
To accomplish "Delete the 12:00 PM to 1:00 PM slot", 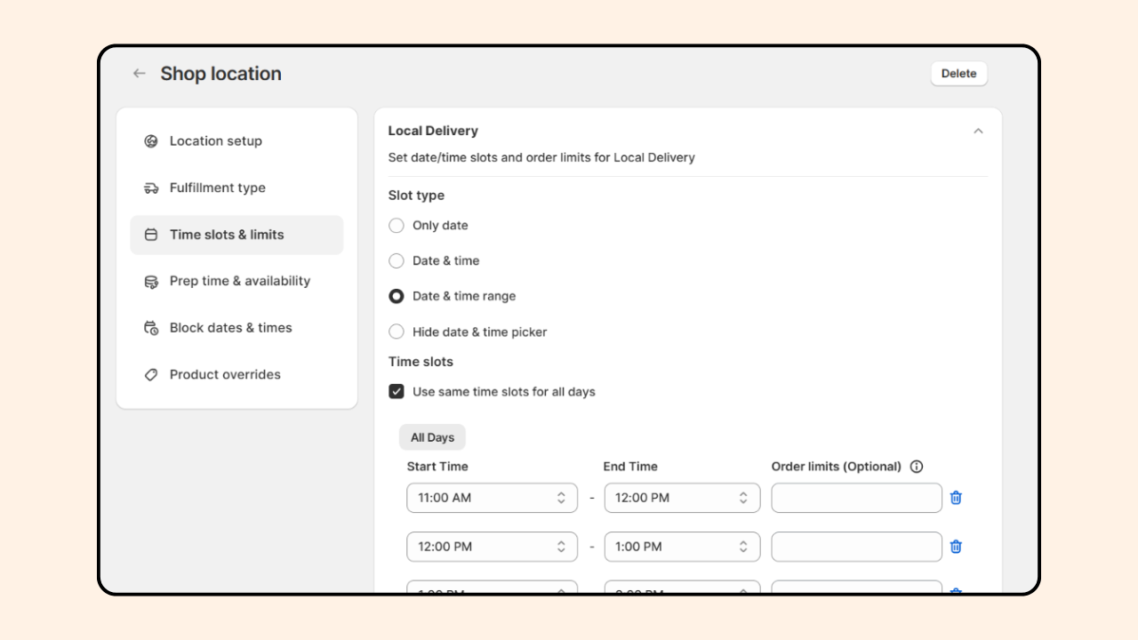I will click(x=956, y=547).
